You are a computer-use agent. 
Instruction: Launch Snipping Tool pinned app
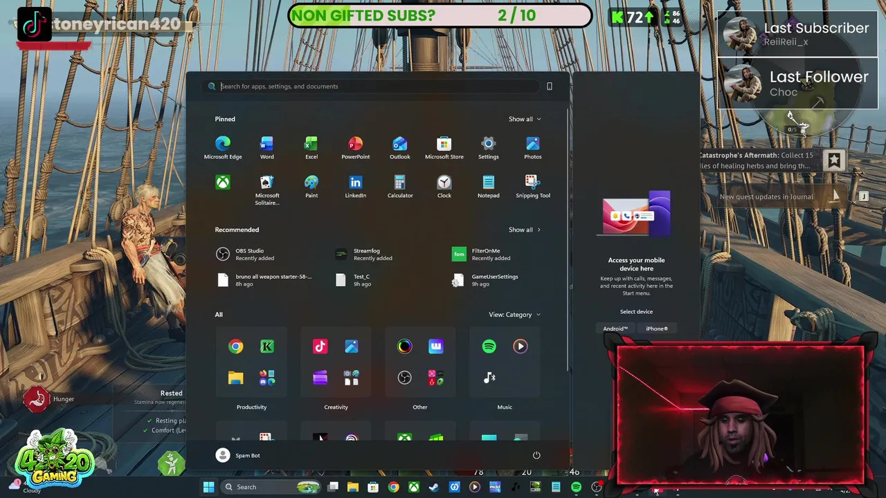[532, 187]
